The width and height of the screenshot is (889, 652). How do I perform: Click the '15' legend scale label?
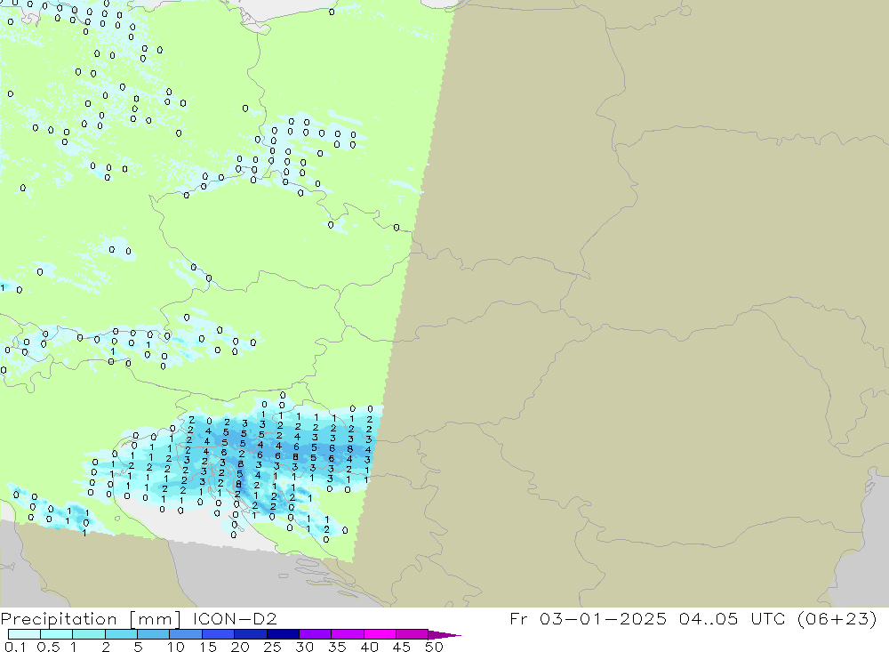click(208, 647)
